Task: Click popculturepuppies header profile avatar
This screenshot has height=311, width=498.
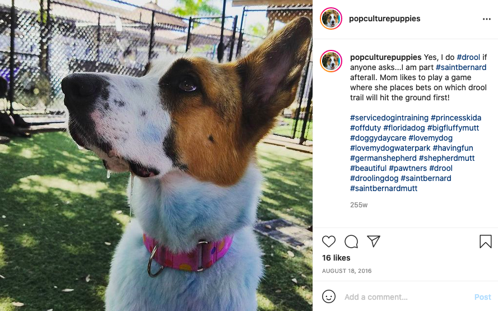Action: point(331,18)
